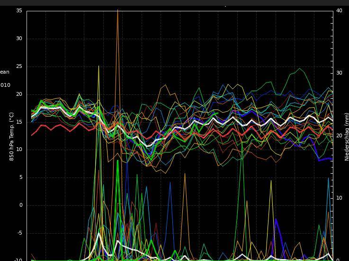This screenshot has width=349, height=261.
Task: Click the Niederschlag (mm) axis title
Action: pos(346,136)
